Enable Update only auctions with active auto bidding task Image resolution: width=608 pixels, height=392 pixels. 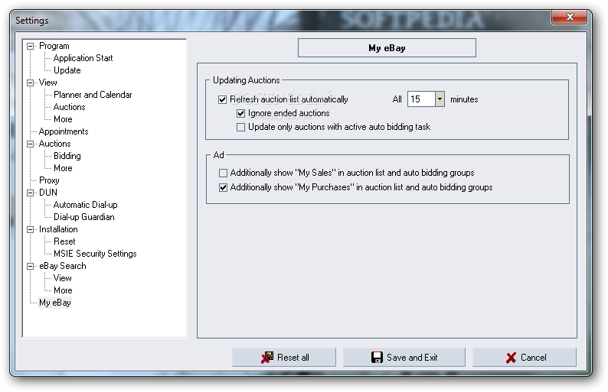point(240,127)
